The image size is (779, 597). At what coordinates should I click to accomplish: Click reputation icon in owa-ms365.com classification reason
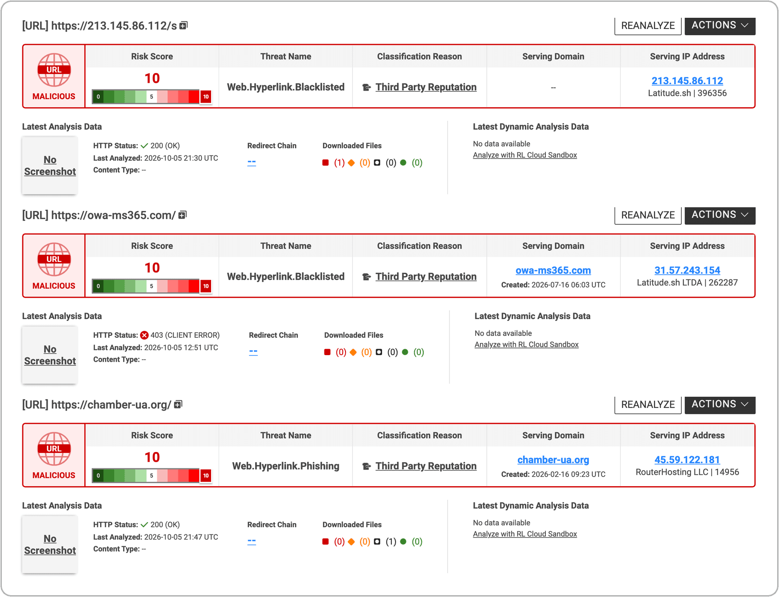367,277
